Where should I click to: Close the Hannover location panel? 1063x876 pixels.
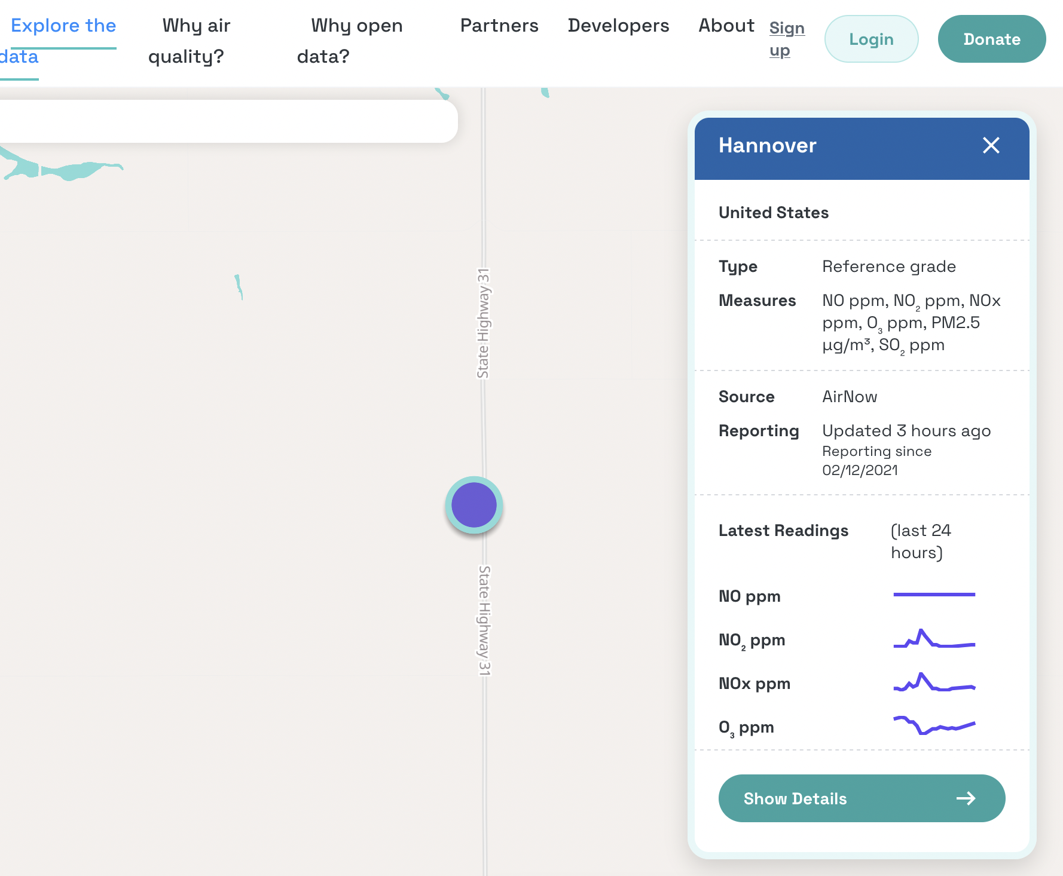pyautogui.click(x=991, y=145)
